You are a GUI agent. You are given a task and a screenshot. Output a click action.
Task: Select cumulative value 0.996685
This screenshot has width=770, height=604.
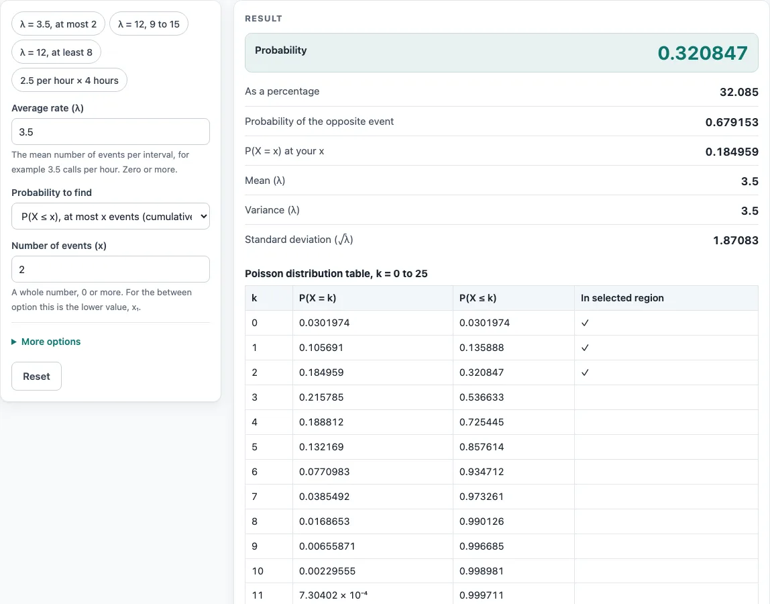point(482,546)
